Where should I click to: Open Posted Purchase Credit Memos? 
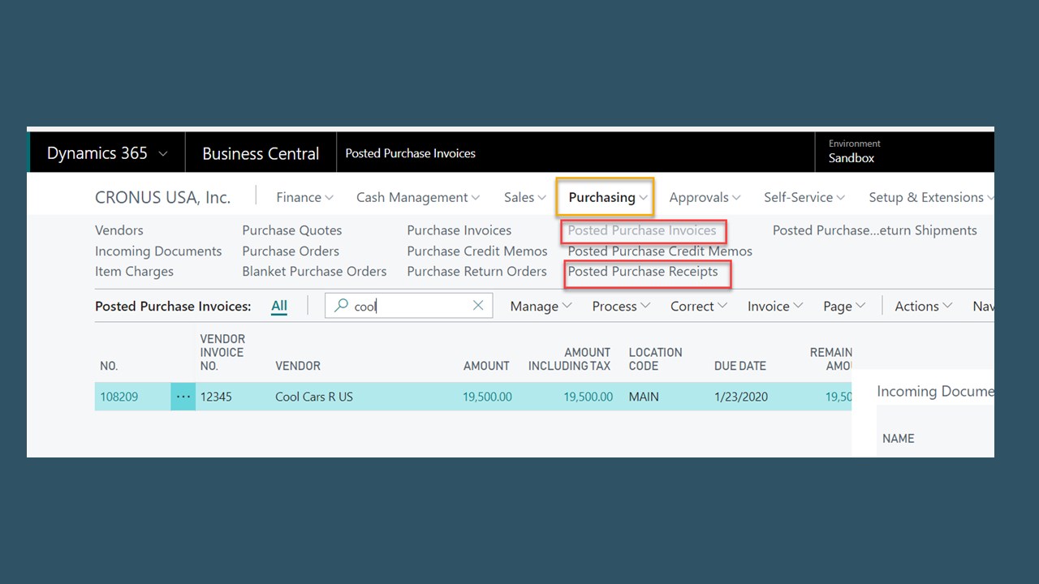[660, 251]
